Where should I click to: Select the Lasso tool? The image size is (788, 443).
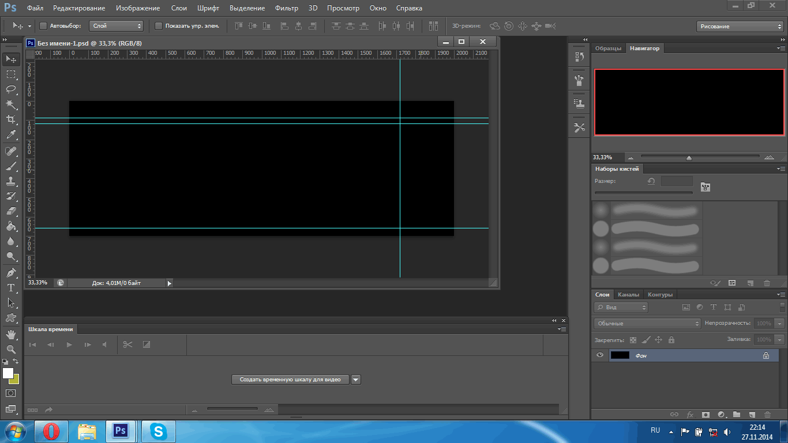(x=11, y=89)
